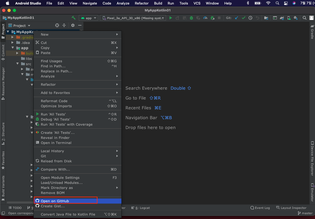Select Run 'All Tests' entry
Image resolution: width=315 pixels, height=219 pixels.
tap(77, 114)
